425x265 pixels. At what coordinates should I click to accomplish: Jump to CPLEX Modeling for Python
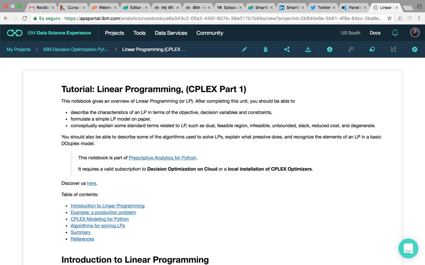(x=100, y=219)
